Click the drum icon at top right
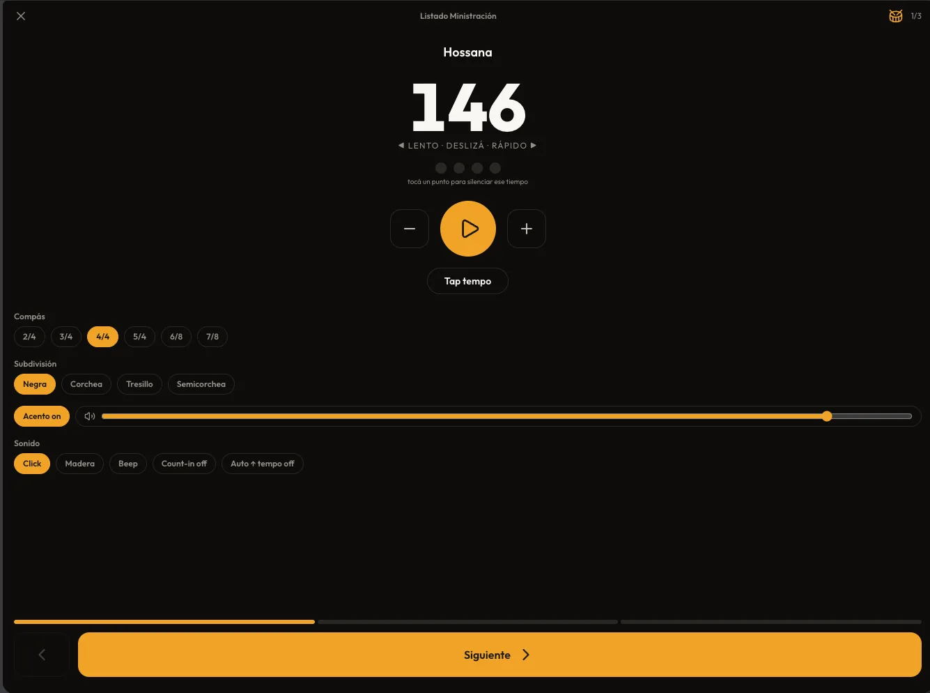 tap(896, 16)
